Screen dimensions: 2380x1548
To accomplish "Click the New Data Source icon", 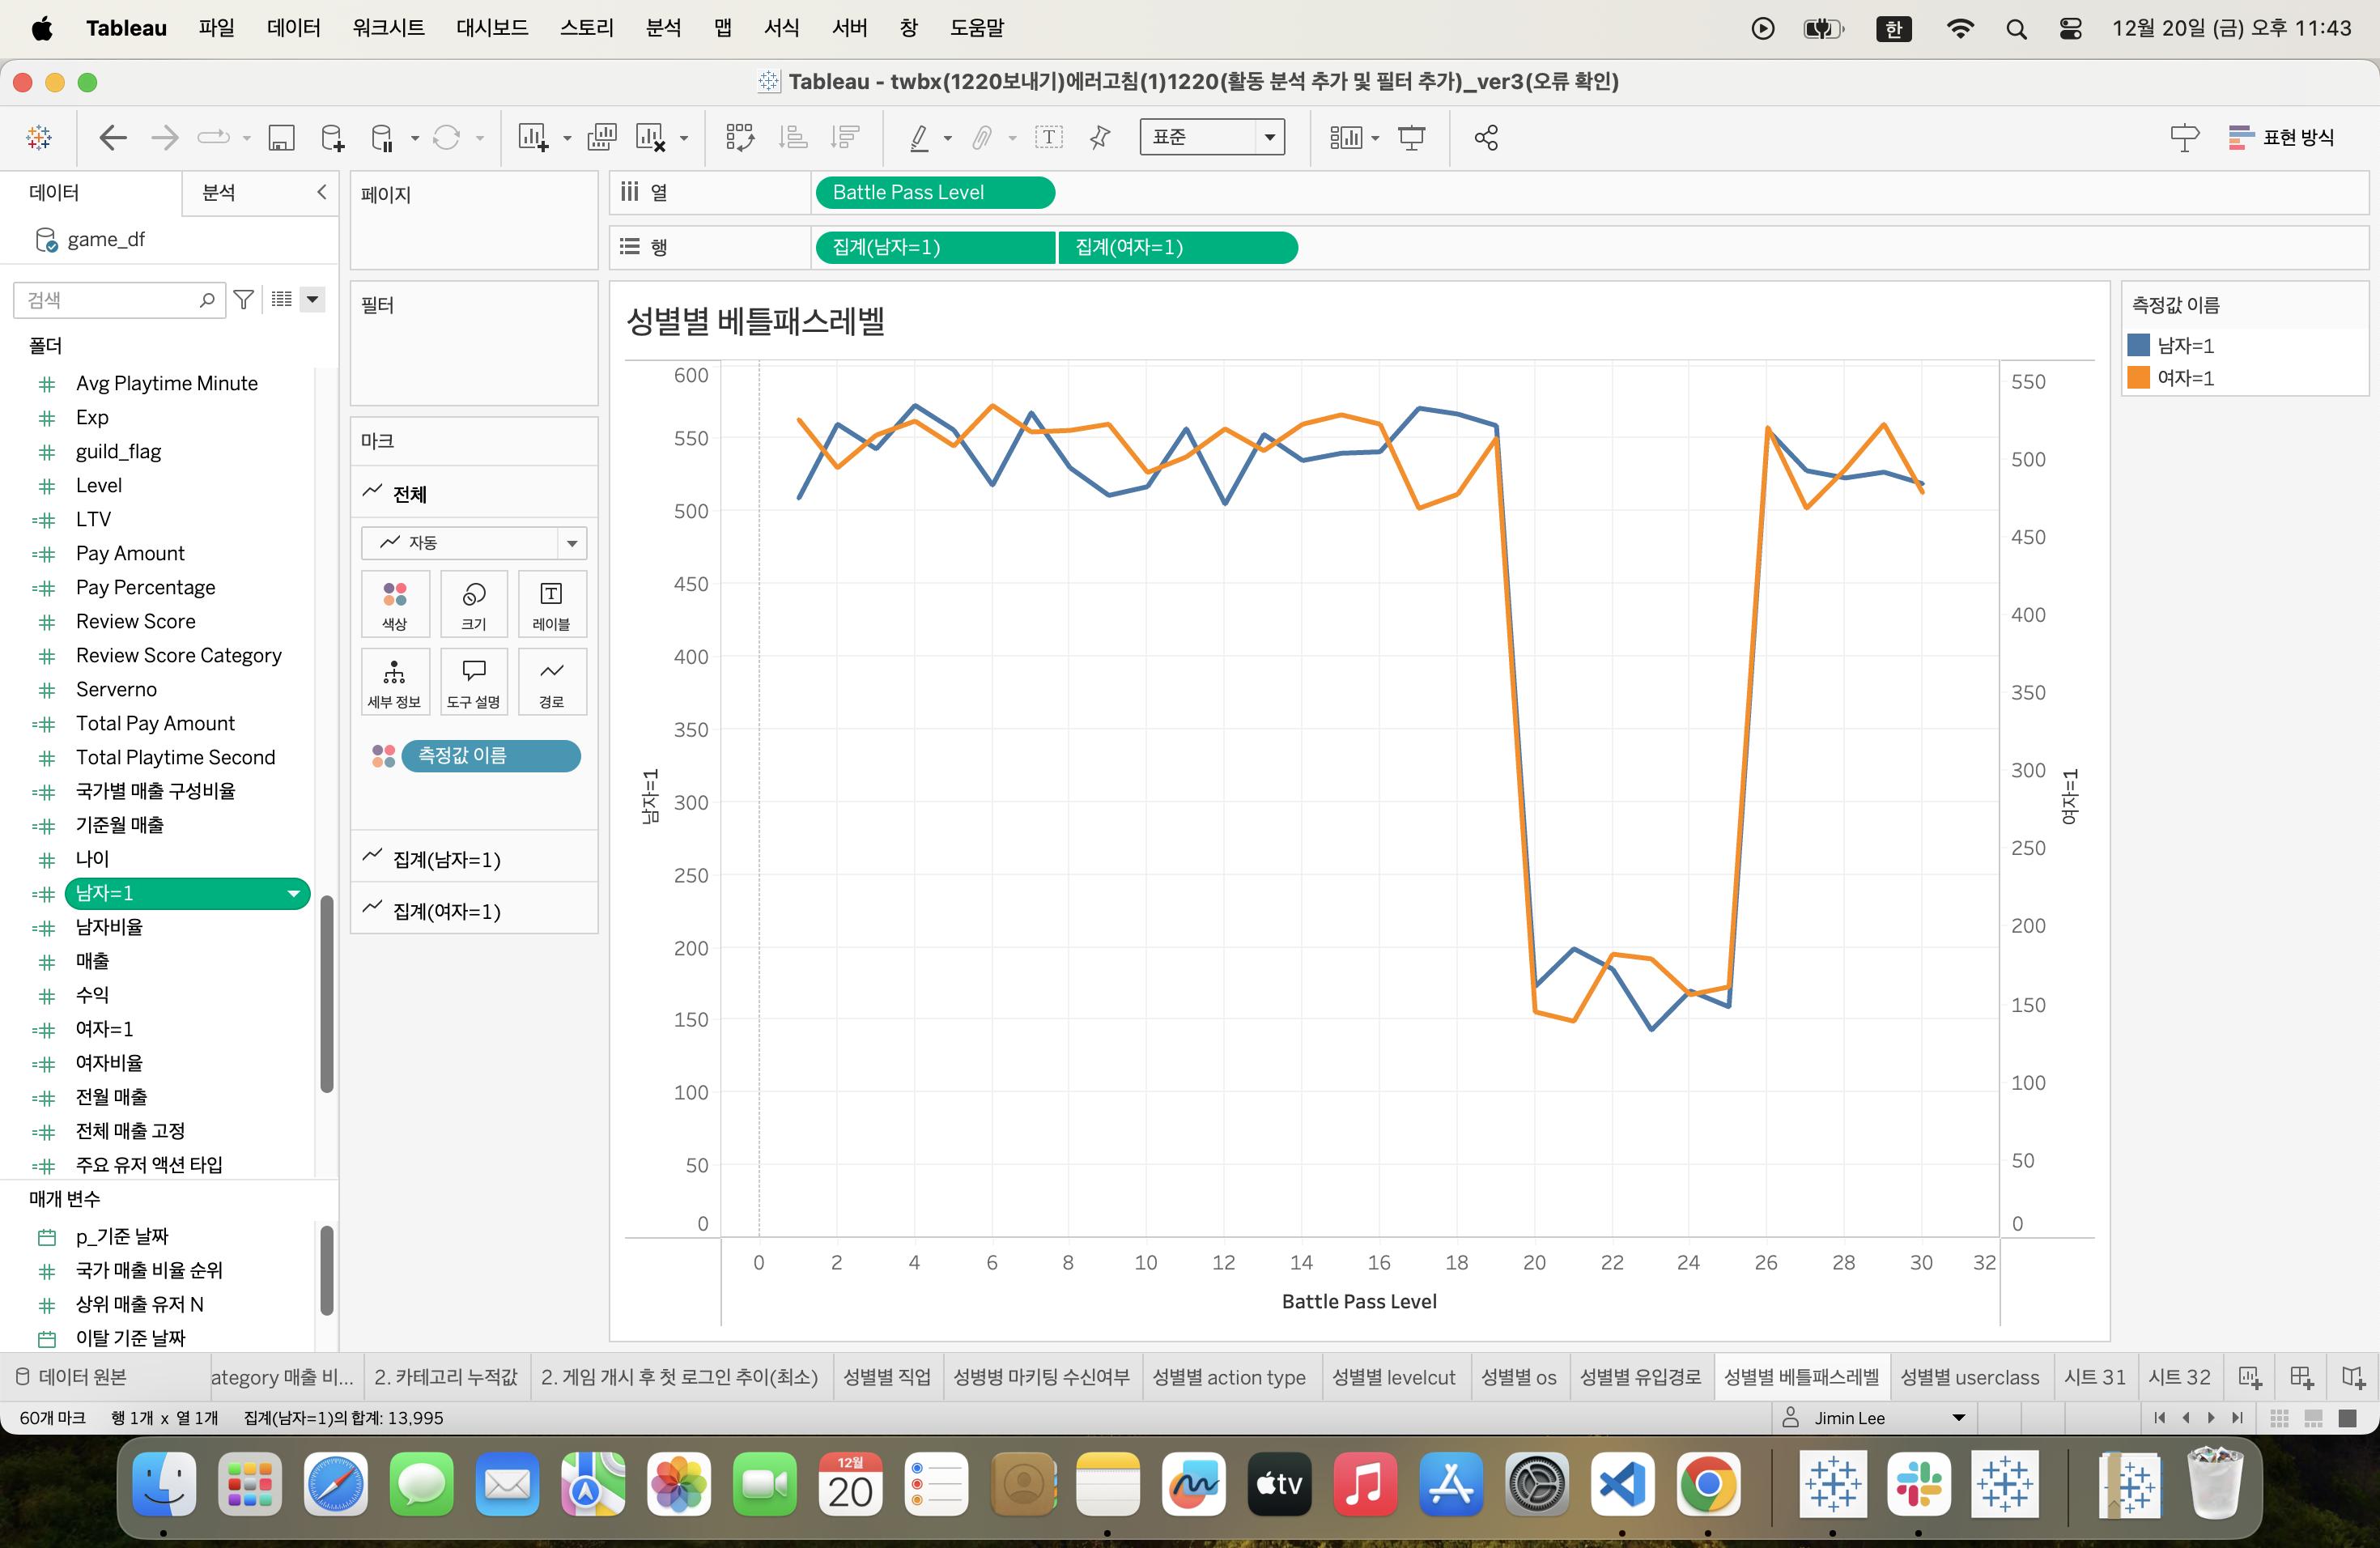I will coord(333,137).
